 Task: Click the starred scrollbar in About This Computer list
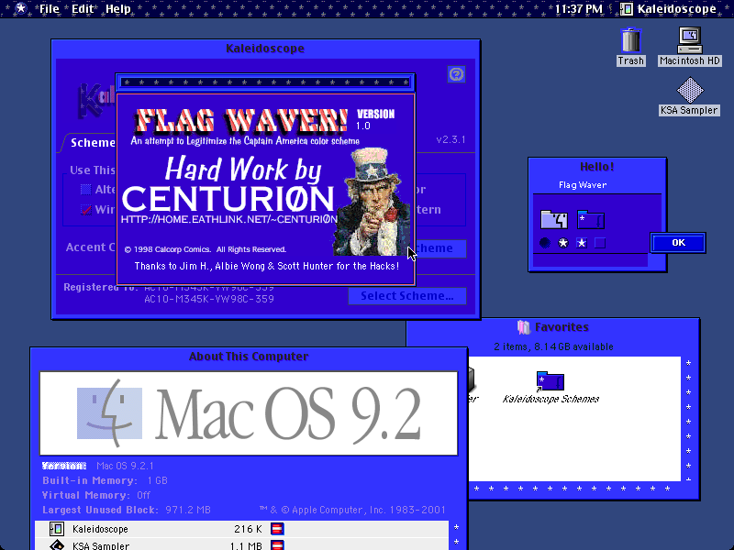pos(456,535)
